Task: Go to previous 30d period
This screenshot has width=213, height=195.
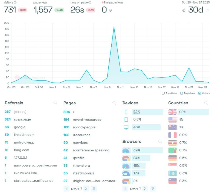Action: [x=184, y=11]
